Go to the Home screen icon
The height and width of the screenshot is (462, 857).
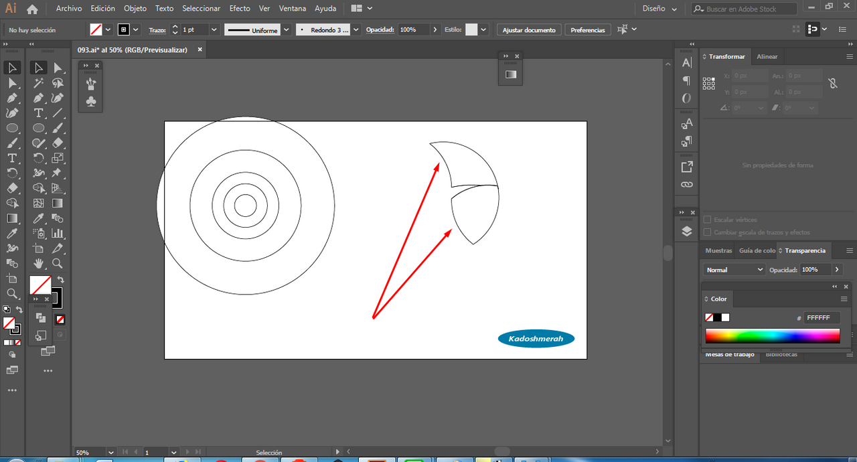pyautogui.click(x=32, y=9)
